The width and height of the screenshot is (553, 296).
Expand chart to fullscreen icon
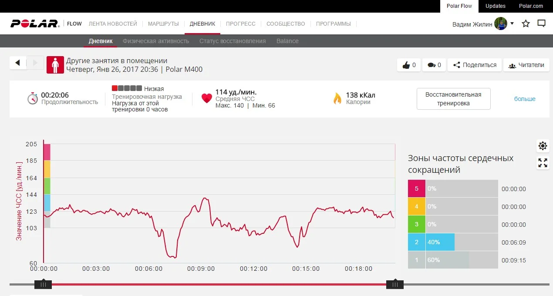[x=543, y=163]
